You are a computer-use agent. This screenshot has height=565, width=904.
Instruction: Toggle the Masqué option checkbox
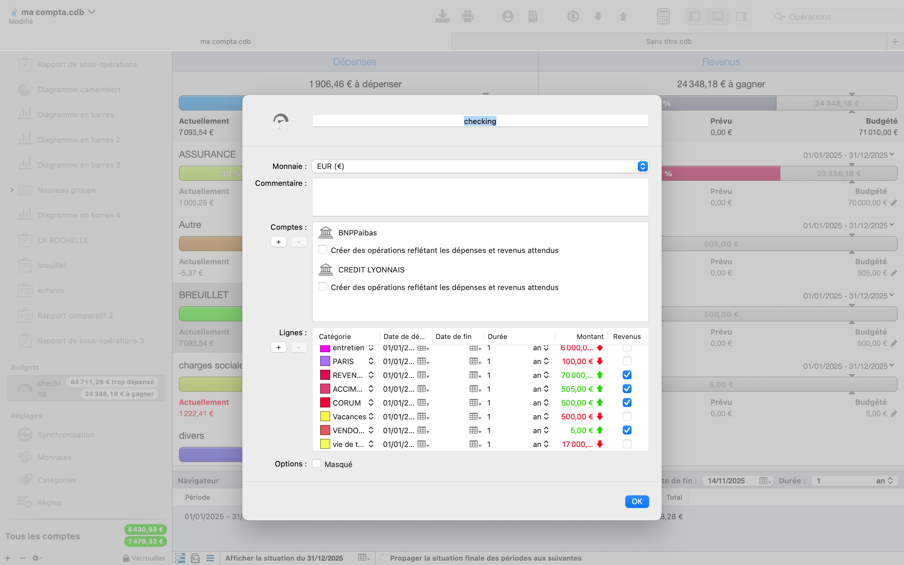click(x=316, y=464)
